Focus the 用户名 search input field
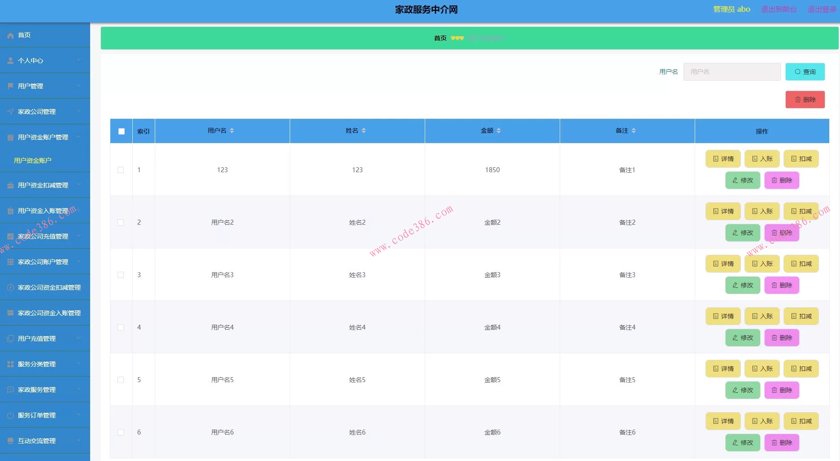The image size is (840, 461). point(732,72)
